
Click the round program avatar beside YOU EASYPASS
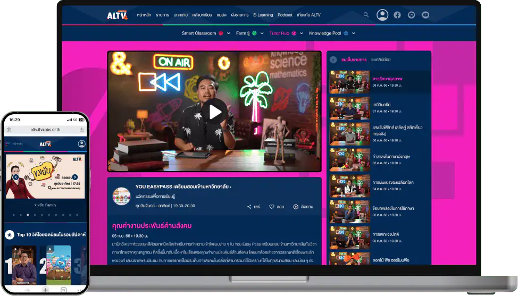[x=121, y=196]
